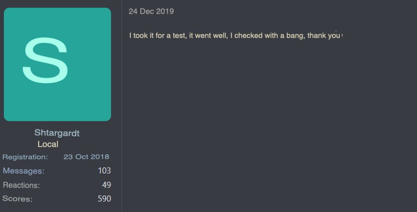417x212 pixels.
Task: Click the 23 Oct 2018 registration date
Action: pyautogui.click(x=86, y=156)
